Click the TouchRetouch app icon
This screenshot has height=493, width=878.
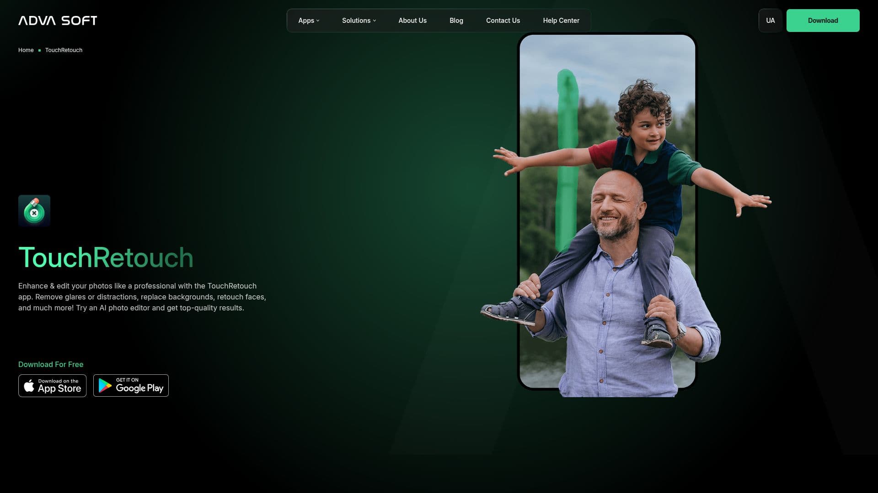34,211
